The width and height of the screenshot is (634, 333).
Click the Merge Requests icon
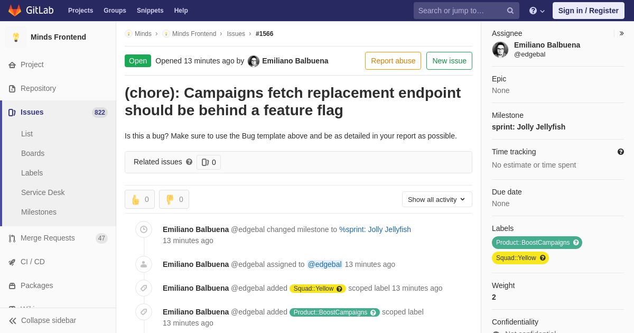pos(12,238)
